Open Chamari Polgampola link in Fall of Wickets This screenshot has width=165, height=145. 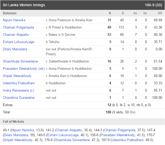[120, 130]
